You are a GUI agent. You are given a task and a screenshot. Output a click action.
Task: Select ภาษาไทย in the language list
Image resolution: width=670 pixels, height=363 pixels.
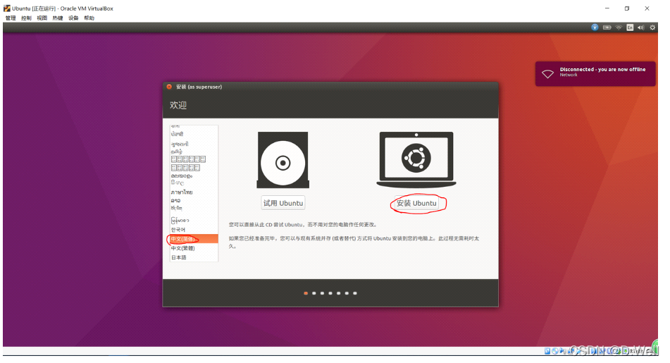(194, 192)
